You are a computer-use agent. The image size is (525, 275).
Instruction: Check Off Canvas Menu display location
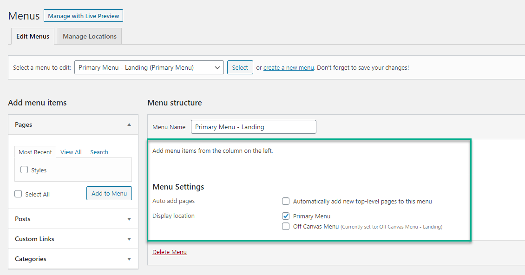coord(286,226)
